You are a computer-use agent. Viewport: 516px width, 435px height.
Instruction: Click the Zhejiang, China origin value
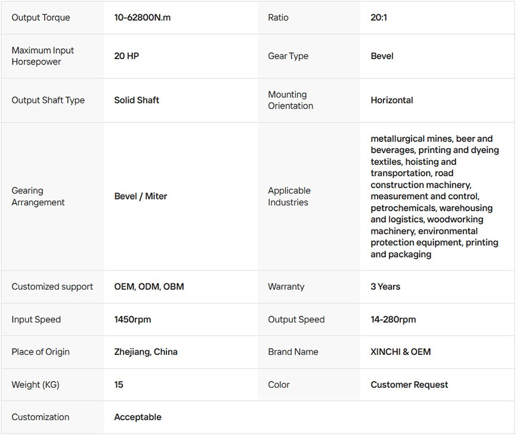[x=146, y=352]
